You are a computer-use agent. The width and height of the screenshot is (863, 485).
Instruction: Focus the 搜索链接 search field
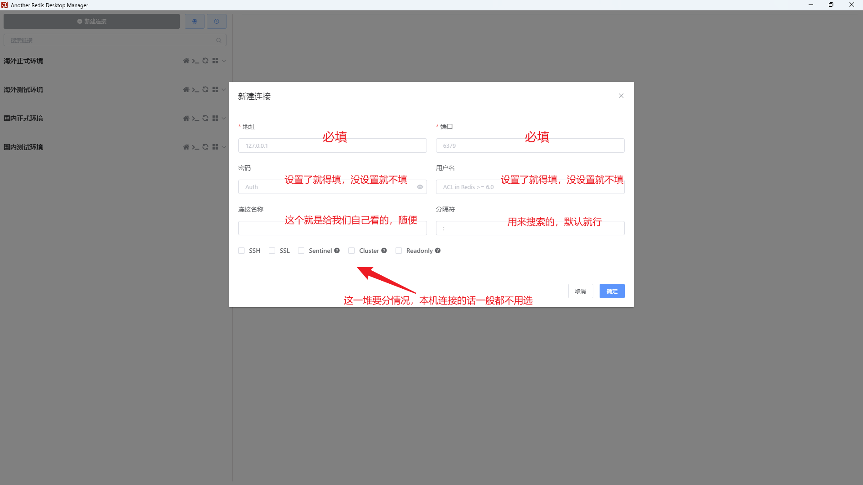click(x=115, y=40)
